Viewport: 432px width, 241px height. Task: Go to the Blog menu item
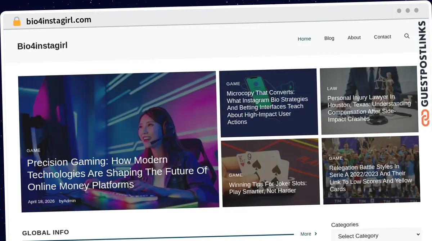tap(329, 38)
